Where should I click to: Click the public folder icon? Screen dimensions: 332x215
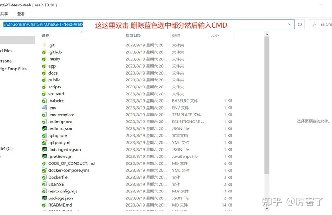click(x=44, y=80)
